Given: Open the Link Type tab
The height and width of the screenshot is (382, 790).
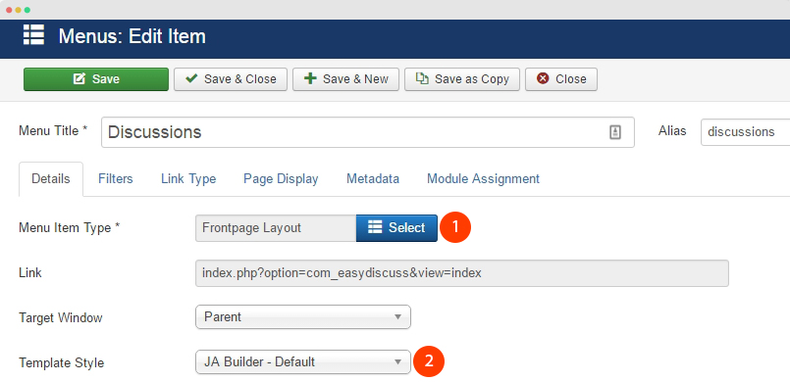Looking at the screenshot, I should click(188, 179).
